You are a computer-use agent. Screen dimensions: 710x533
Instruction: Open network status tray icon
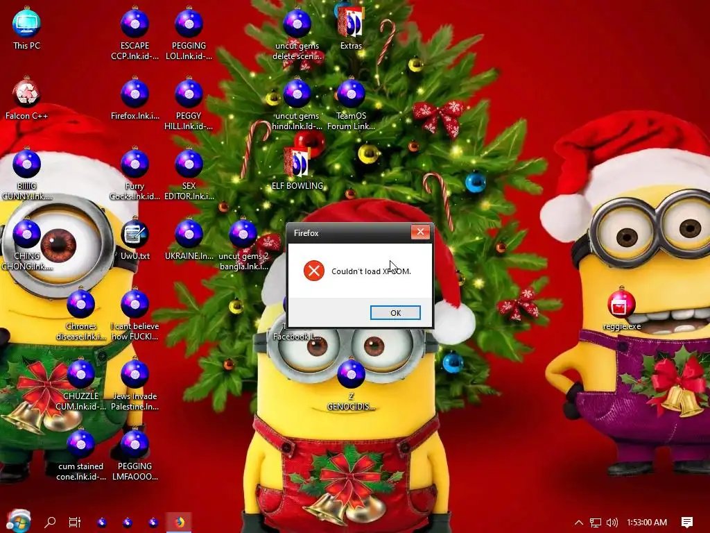tap(595, 523)
